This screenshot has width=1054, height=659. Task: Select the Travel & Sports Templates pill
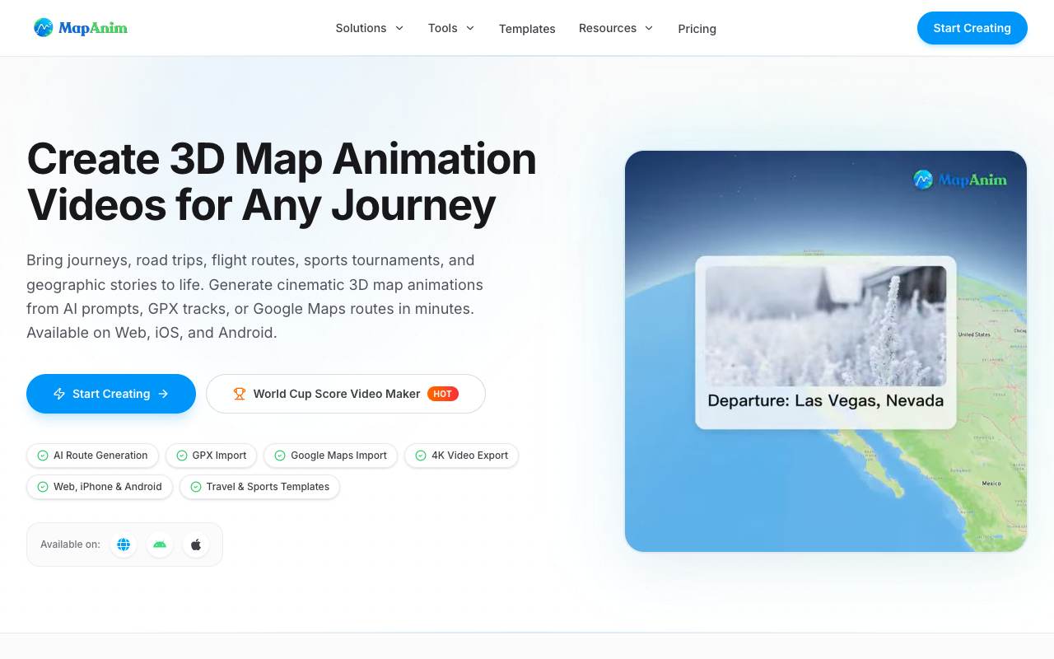click(259, 487)
